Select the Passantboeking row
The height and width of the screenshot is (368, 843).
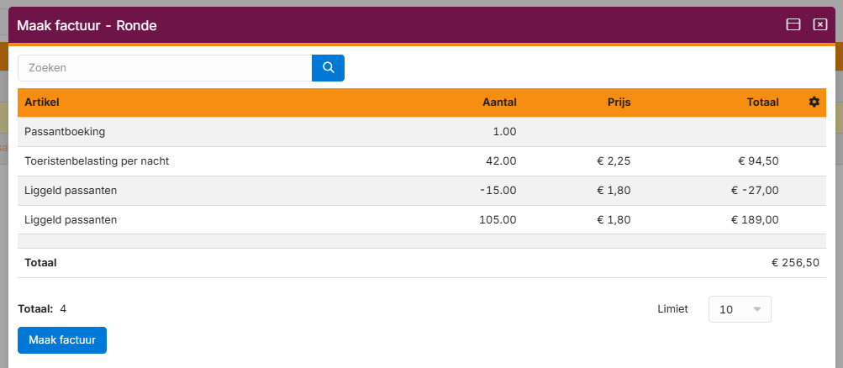coord(65,132)
